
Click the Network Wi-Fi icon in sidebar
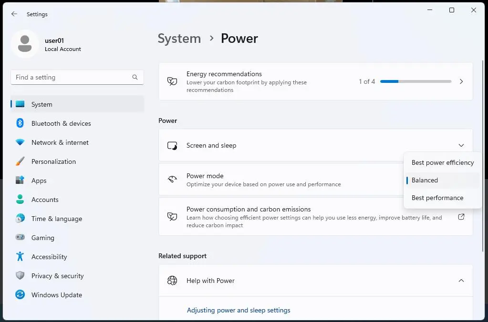[20, 142]
